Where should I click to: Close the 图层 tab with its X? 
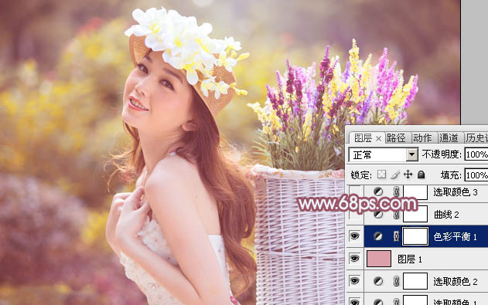click(x=378, y=138)
